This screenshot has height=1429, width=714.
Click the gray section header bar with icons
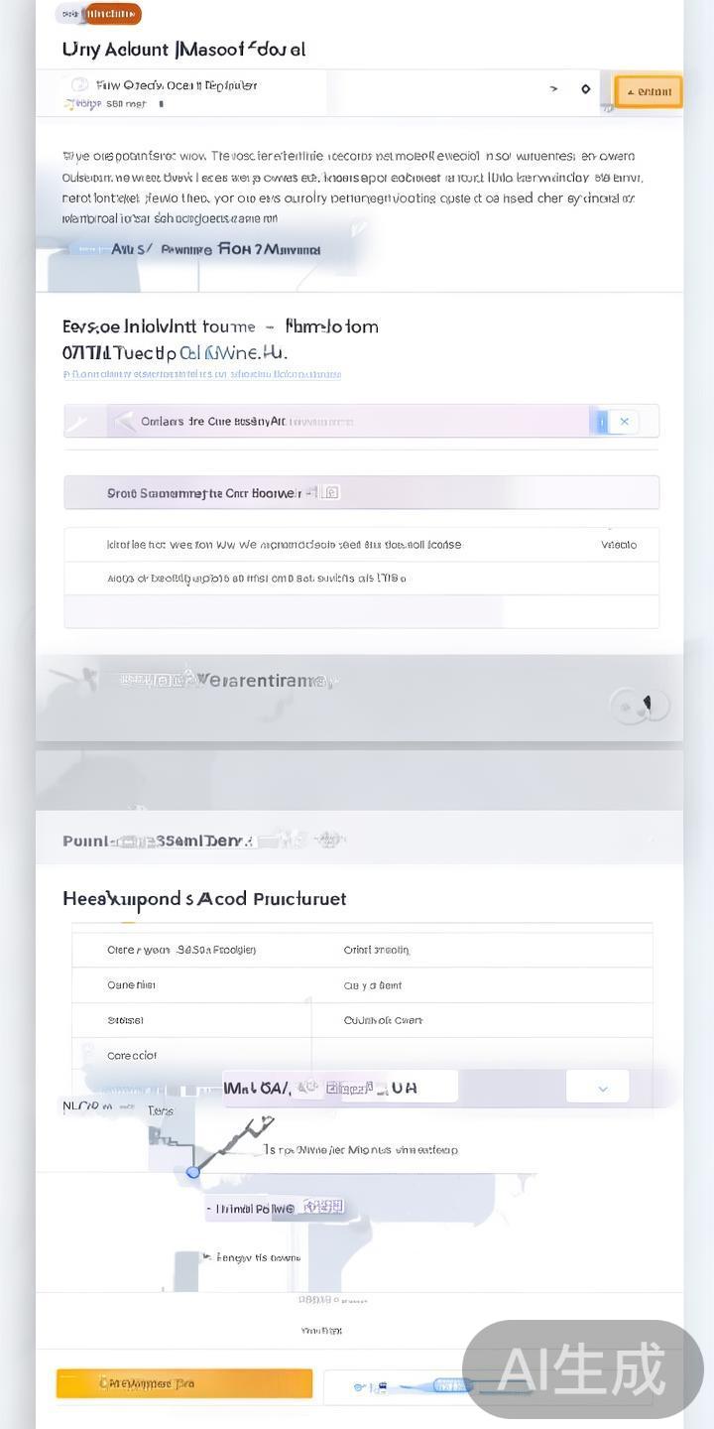[361, 492]
